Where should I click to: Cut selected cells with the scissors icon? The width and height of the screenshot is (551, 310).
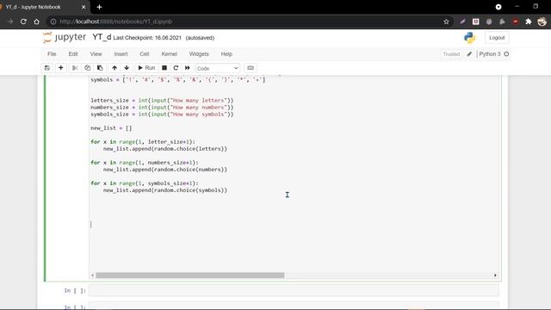tap(75, 68)
